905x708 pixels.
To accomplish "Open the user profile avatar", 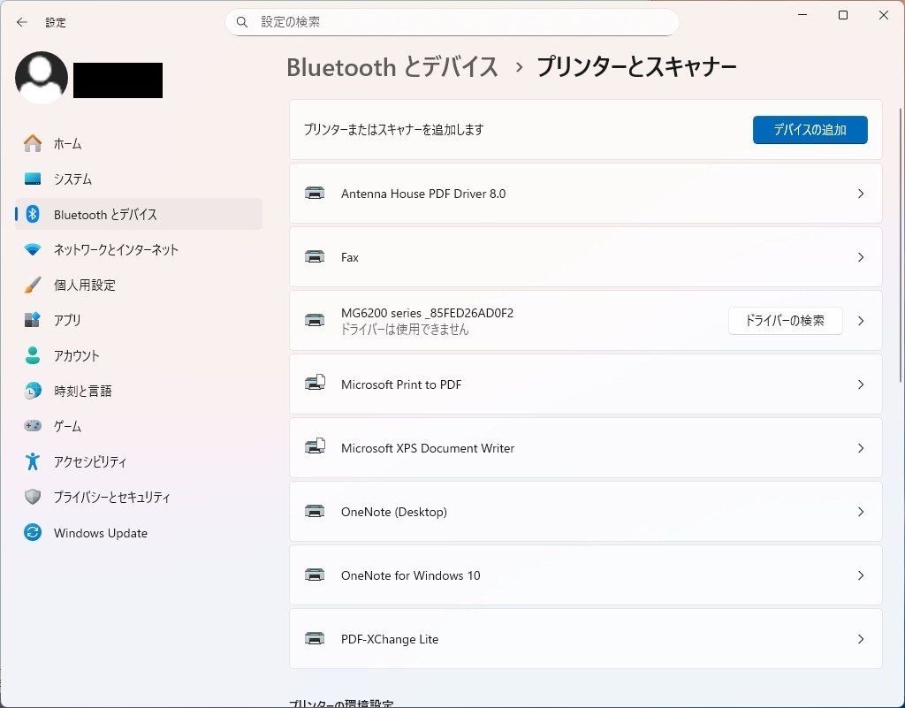I will (42, 78).
